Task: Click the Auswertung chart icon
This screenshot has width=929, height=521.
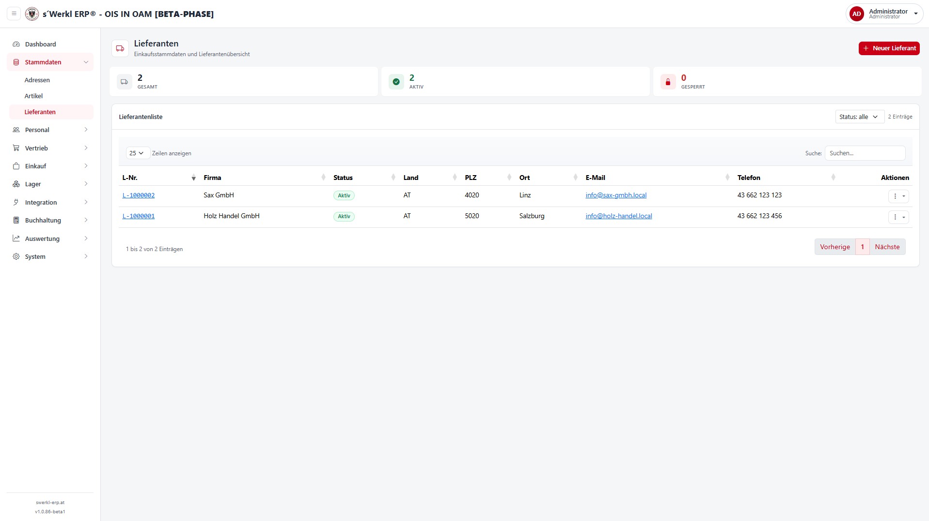Action: click(x=16, y=238)
